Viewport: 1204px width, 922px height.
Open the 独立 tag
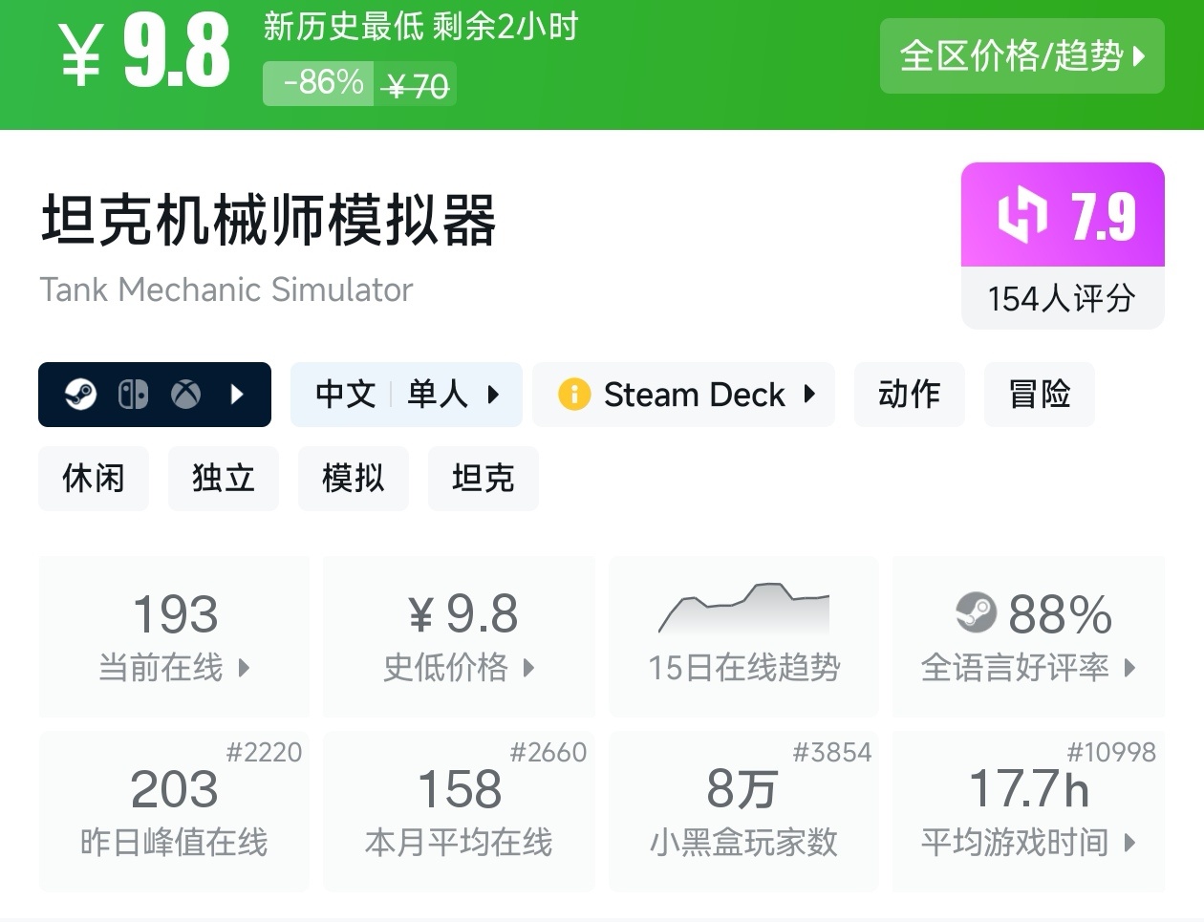click(x=223, y=478)
